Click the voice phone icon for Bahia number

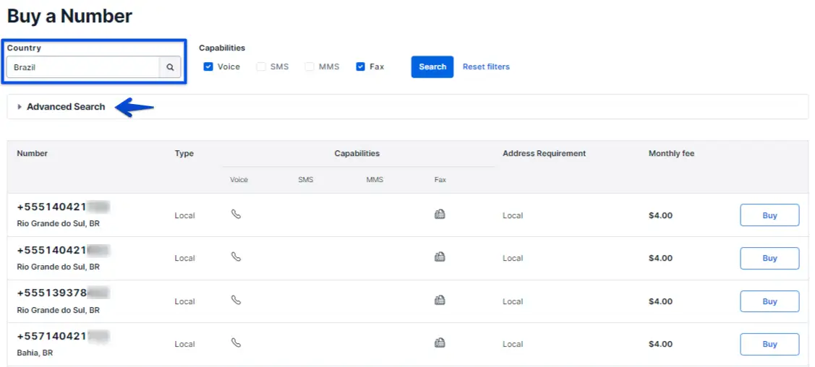point(236,343)
